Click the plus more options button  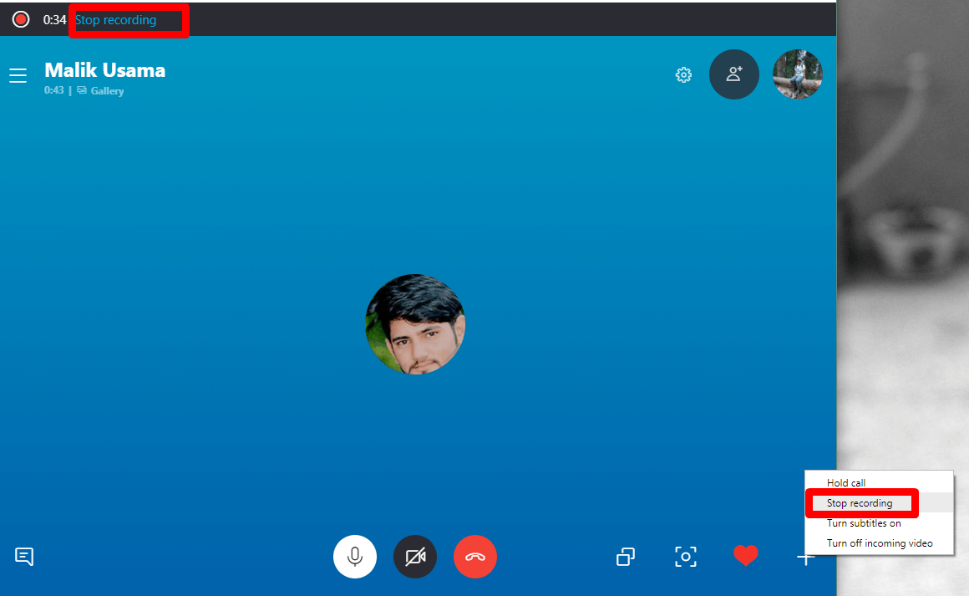805,558
